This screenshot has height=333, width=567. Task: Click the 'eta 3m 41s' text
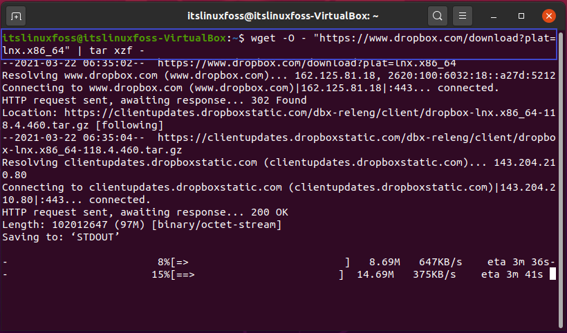point(512,274)
